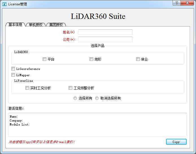196x154 pixels.
Task: Click the red Copy and E-mail hint text
Action: [x=42, y=142]
